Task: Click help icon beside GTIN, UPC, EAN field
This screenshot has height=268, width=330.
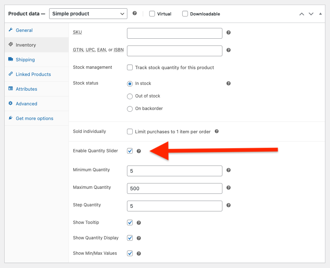Action: [x=228, y=50]
